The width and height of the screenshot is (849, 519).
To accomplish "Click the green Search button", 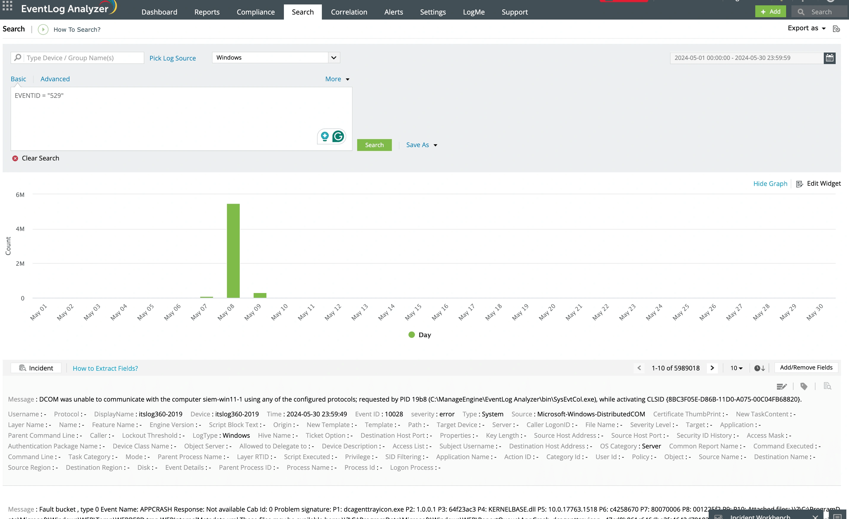I will coord(374,145).
